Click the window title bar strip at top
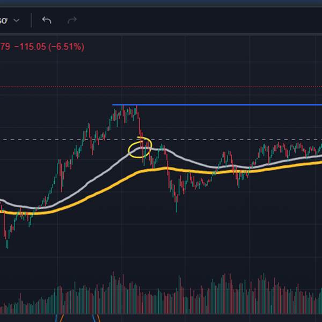Image resolution: width=322 pixels, height=322 pixels. (161, 3)
